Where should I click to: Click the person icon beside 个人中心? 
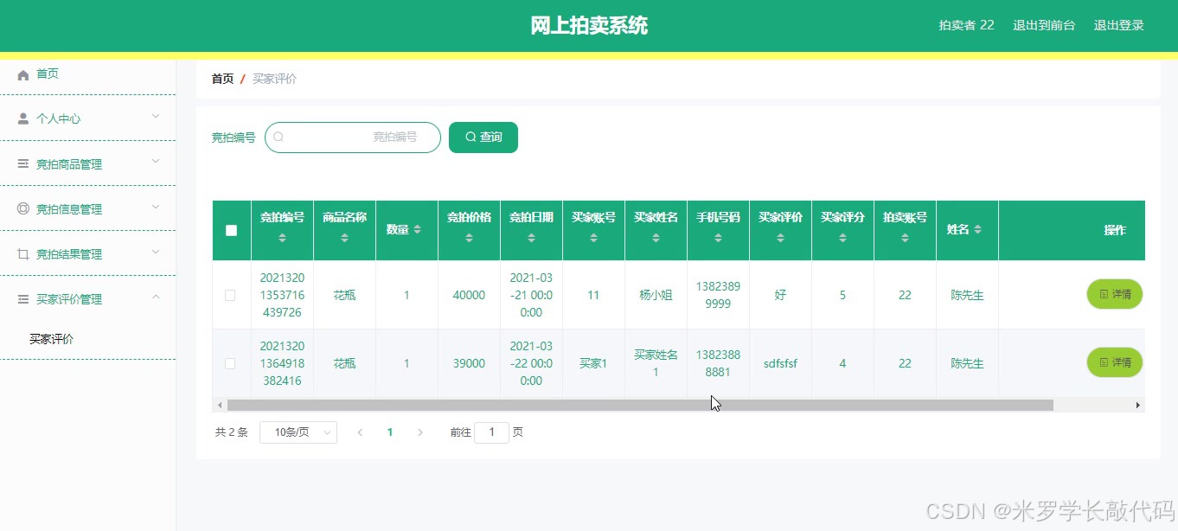click(x=22, y=118)
